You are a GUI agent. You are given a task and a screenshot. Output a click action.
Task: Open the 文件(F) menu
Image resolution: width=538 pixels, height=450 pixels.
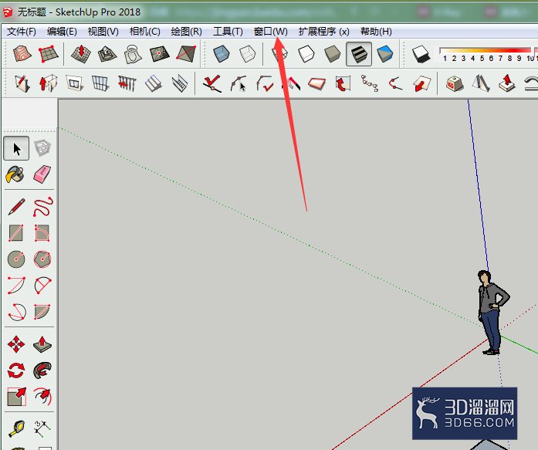pyautogui.click(x=22, y=32)
